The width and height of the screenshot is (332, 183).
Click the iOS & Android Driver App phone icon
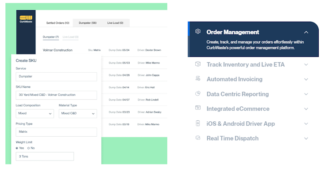[x=198, y=123]
